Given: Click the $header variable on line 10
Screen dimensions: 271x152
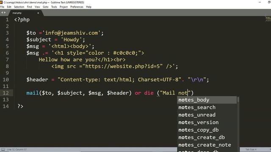Looking at the screenshot, I should coord(37,80).
